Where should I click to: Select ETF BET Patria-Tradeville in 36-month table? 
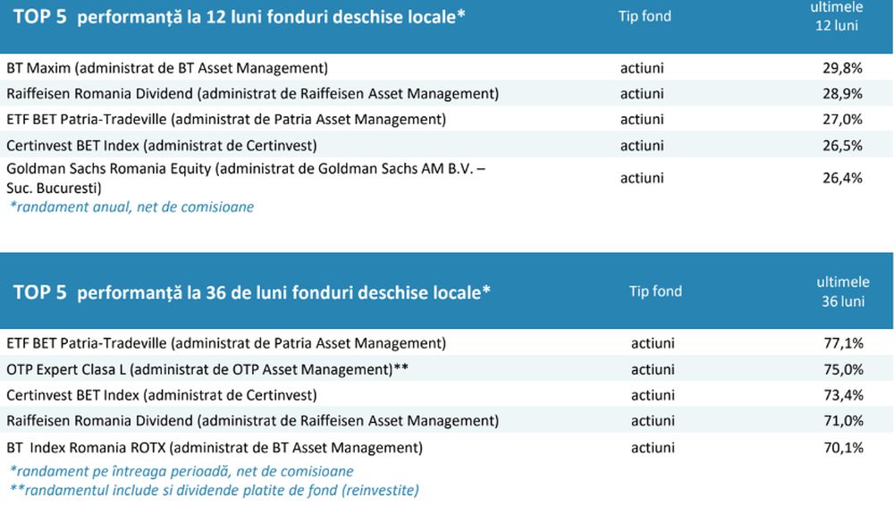click(x=226, y=343)
